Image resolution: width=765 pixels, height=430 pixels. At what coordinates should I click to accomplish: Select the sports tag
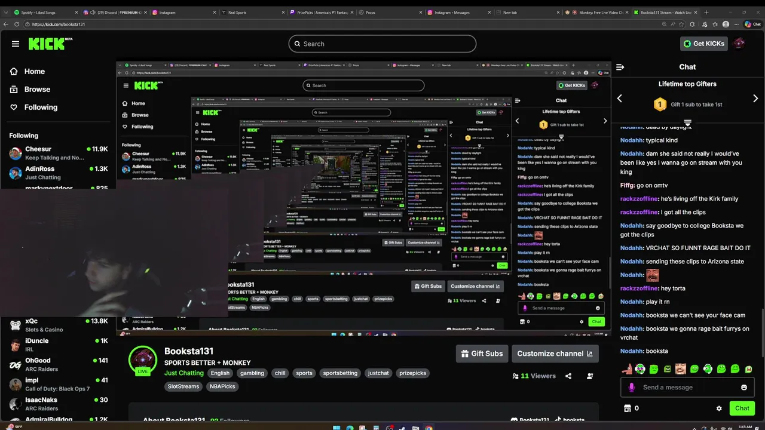click(x=304, y=373)
